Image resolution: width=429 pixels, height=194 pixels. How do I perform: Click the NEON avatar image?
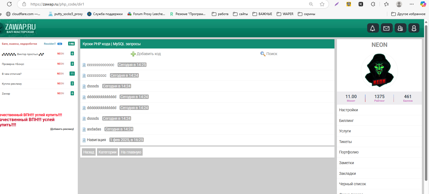(379, 71)
